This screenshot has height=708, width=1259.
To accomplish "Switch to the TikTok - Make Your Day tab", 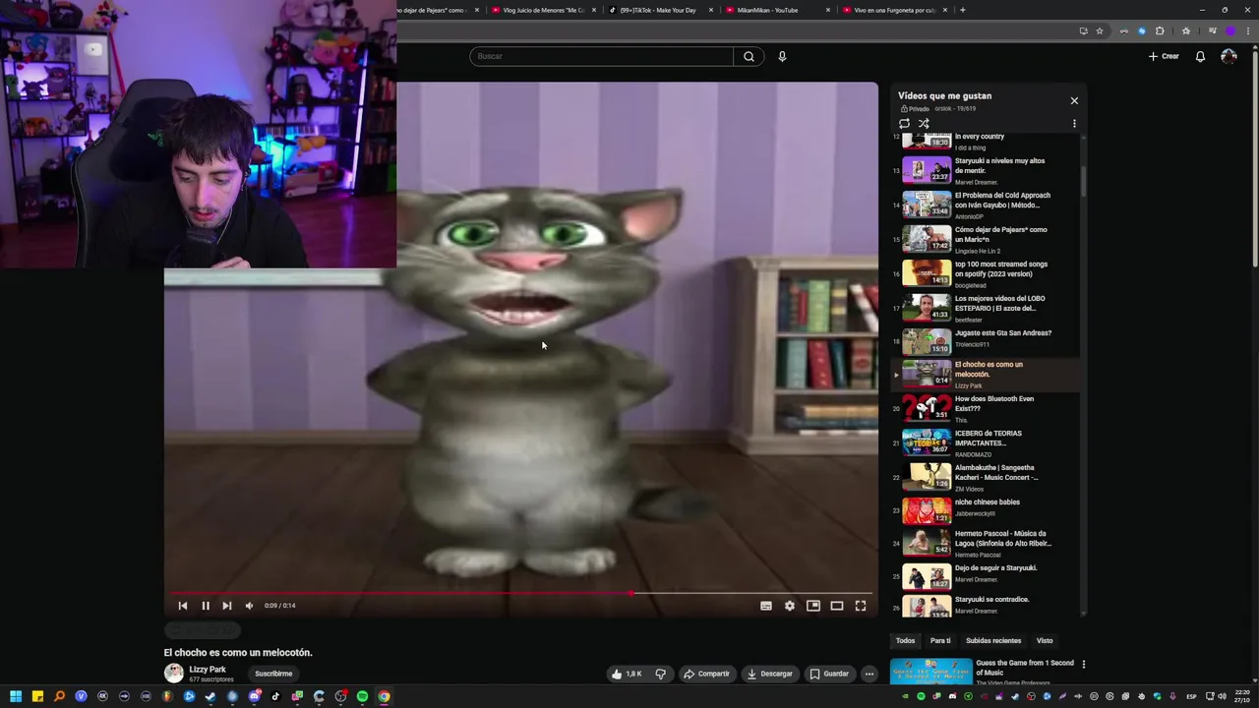I will (x=657, y=10).
